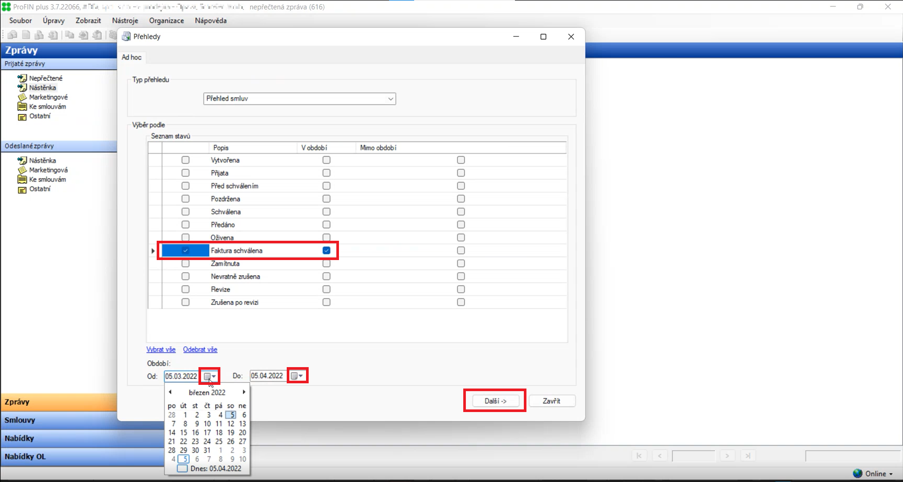Open the Nástroje menu
This screenshot has height=482, width=903.
(x=125, y=21)
